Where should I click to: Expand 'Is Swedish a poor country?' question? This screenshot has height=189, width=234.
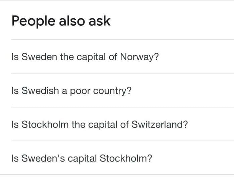pyautogui.click(x=71, y=91)
